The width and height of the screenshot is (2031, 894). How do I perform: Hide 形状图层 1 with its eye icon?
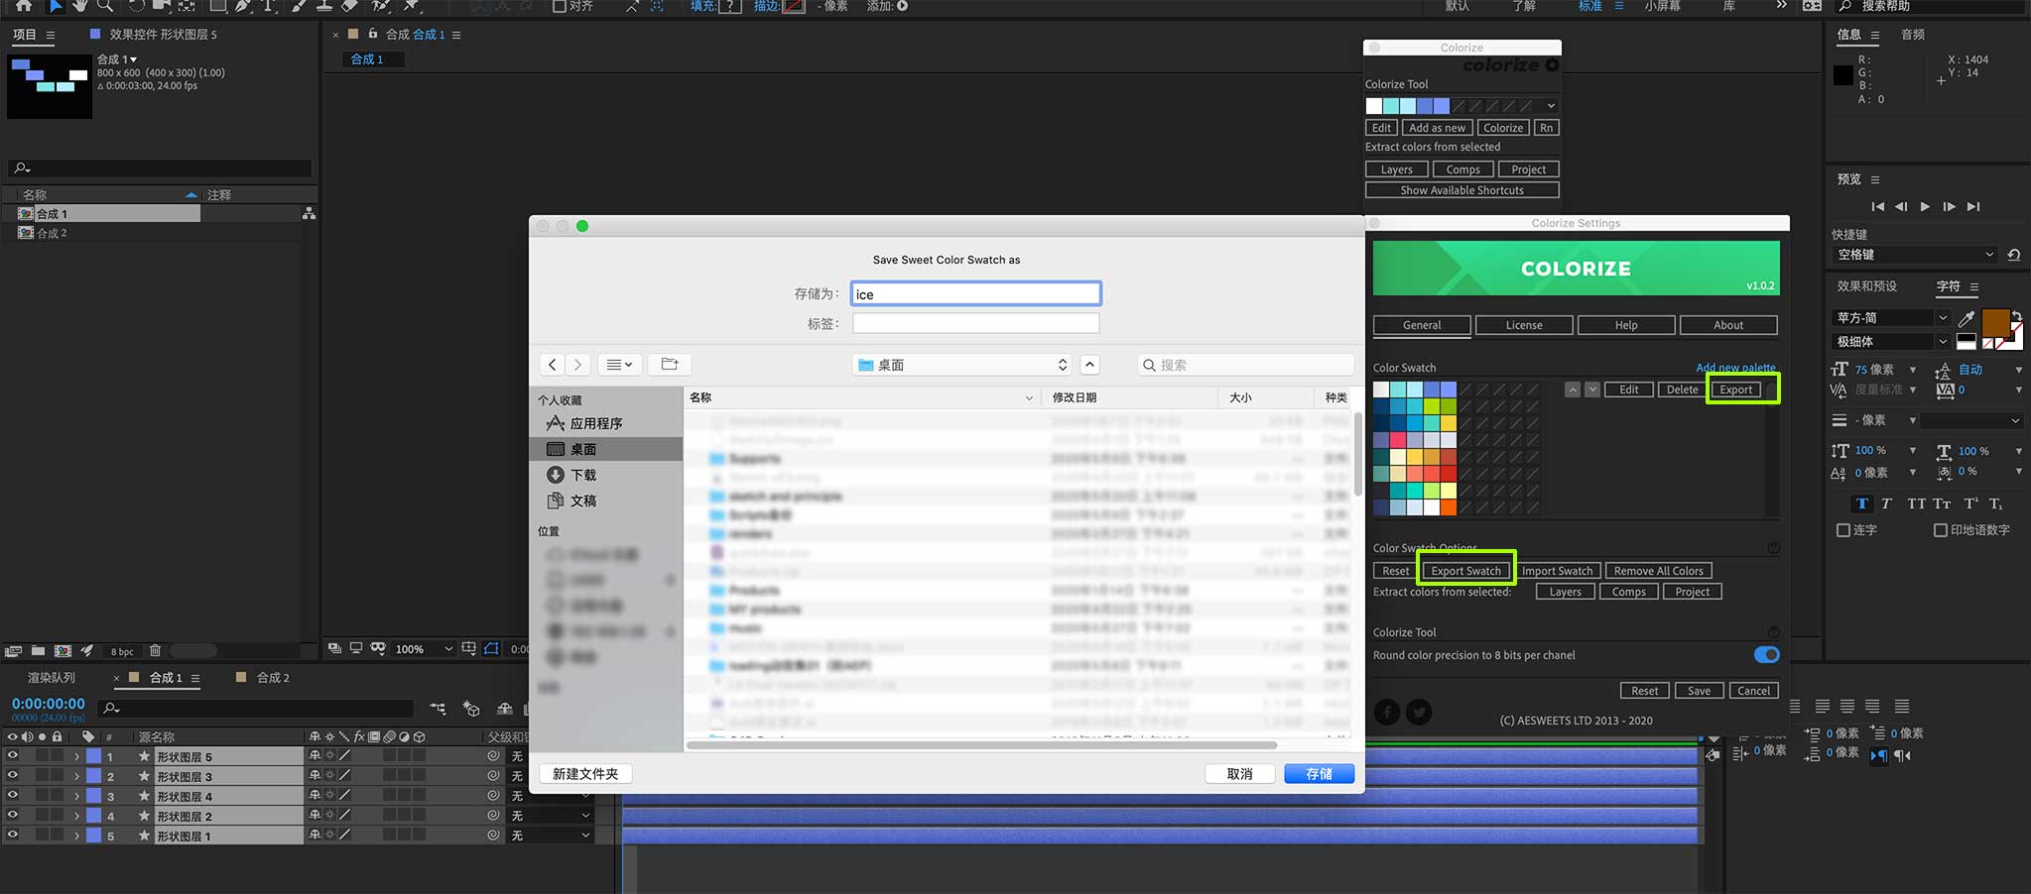tap(12, 835)
